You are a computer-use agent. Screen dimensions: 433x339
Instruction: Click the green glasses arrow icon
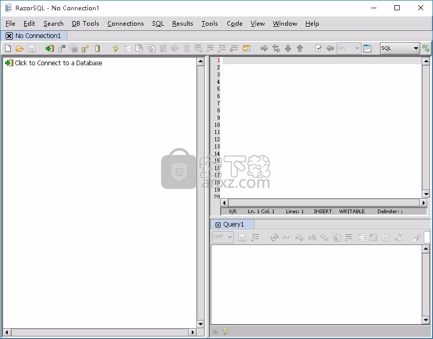coord(426,48)
